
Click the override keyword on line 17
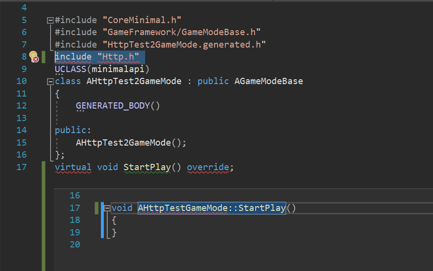[208, 167]
